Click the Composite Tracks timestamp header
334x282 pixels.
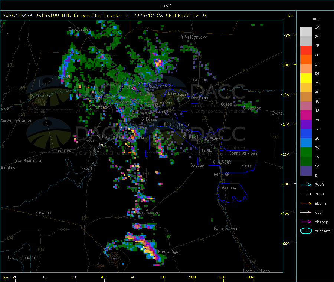point(105,16)
